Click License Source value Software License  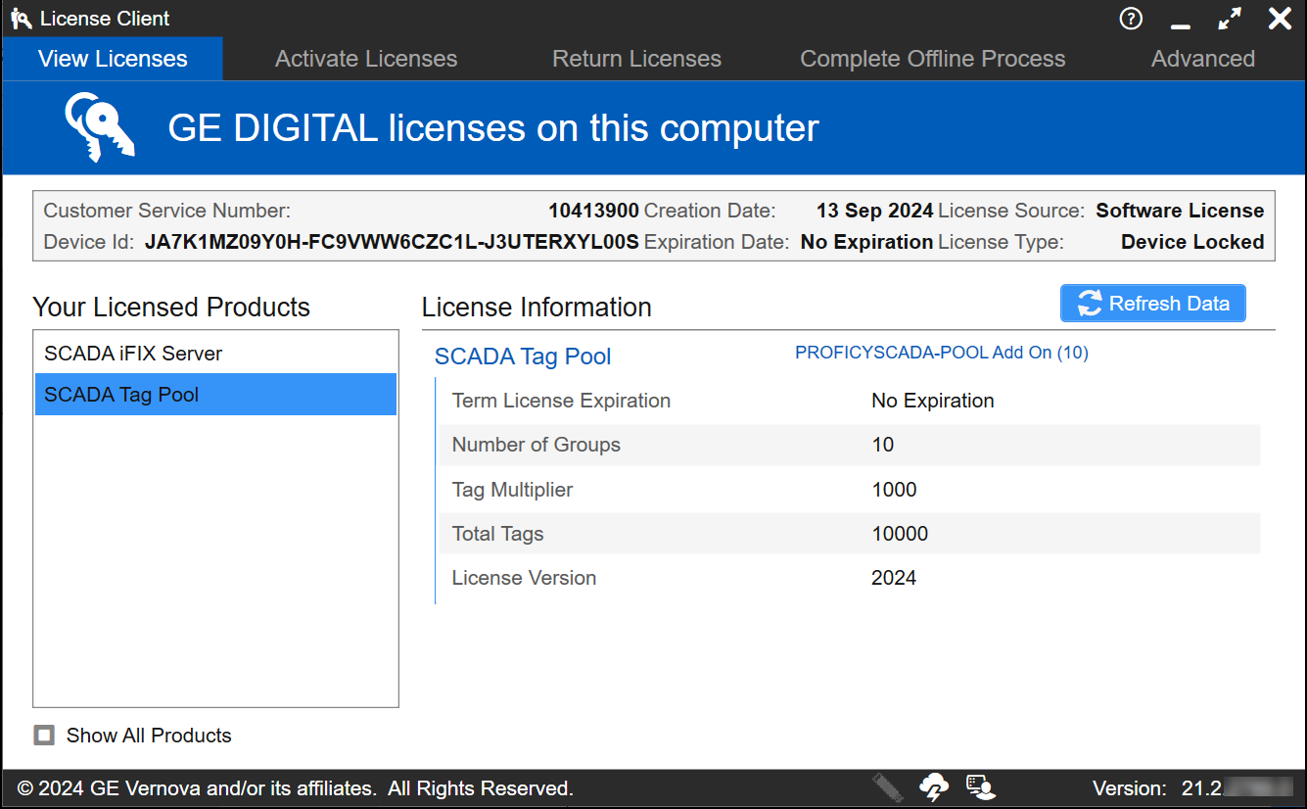tap(1180, 211)
